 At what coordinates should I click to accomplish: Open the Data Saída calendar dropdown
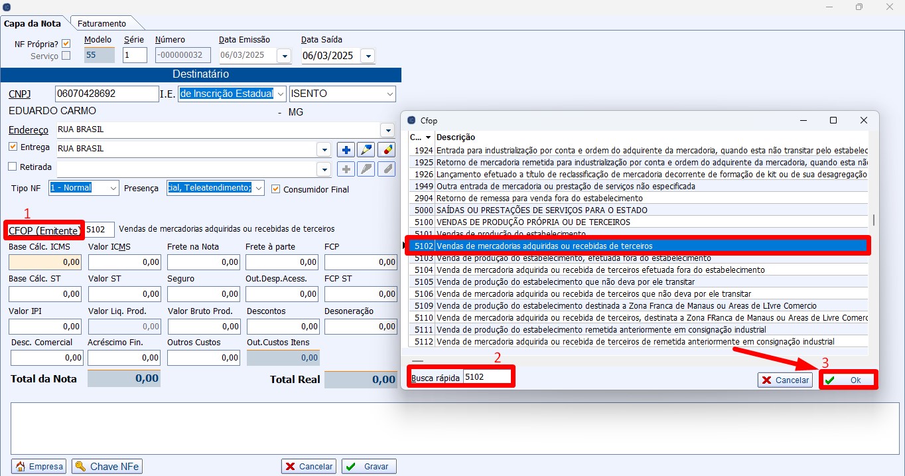[367, 56]
